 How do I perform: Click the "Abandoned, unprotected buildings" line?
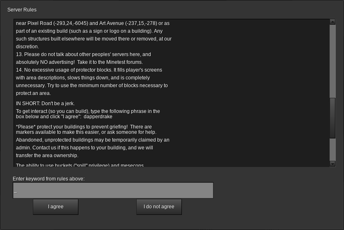click(92, 140)
